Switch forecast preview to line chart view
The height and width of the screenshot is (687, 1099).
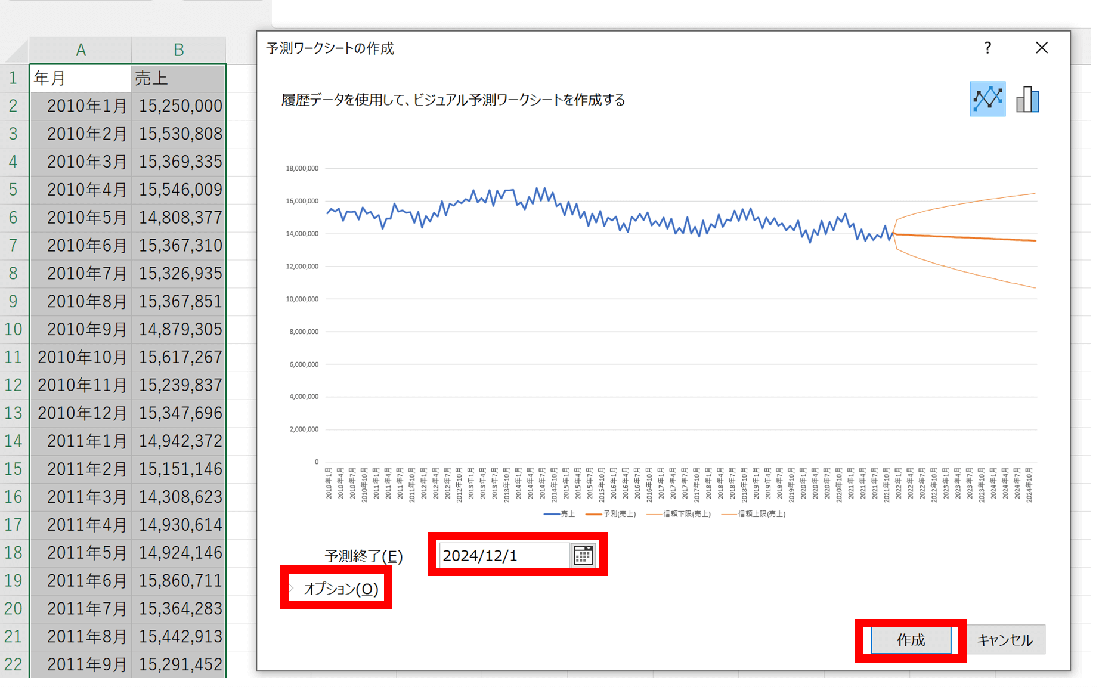(989, 98)
